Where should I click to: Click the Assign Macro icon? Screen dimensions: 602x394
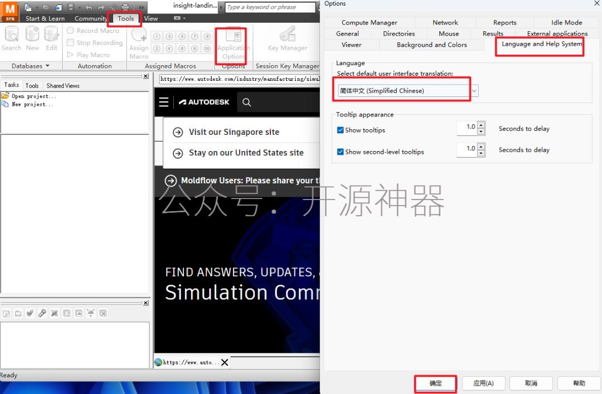139,43
